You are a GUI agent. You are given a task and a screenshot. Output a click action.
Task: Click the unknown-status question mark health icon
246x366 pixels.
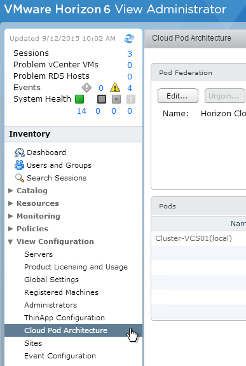pyautogui.click(x=131, y=99)
